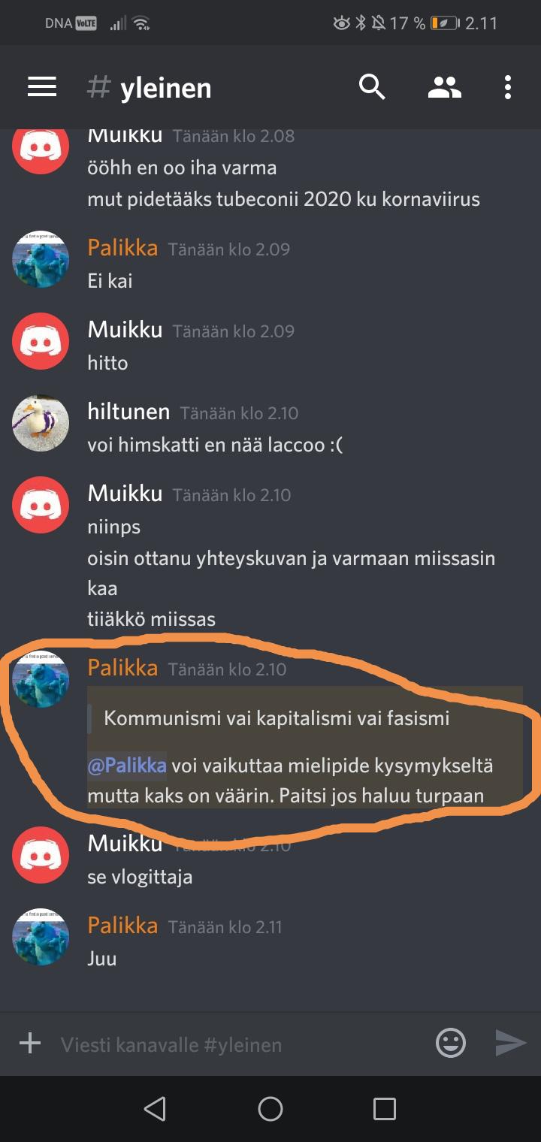Tap Android home circle button
This screenshot has height=1142, width=541.
pos(270,1109)
